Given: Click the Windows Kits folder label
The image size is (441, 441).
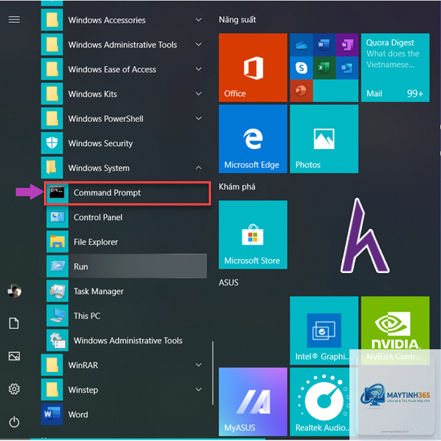Looking at the screenshot, I should [92, 94].
